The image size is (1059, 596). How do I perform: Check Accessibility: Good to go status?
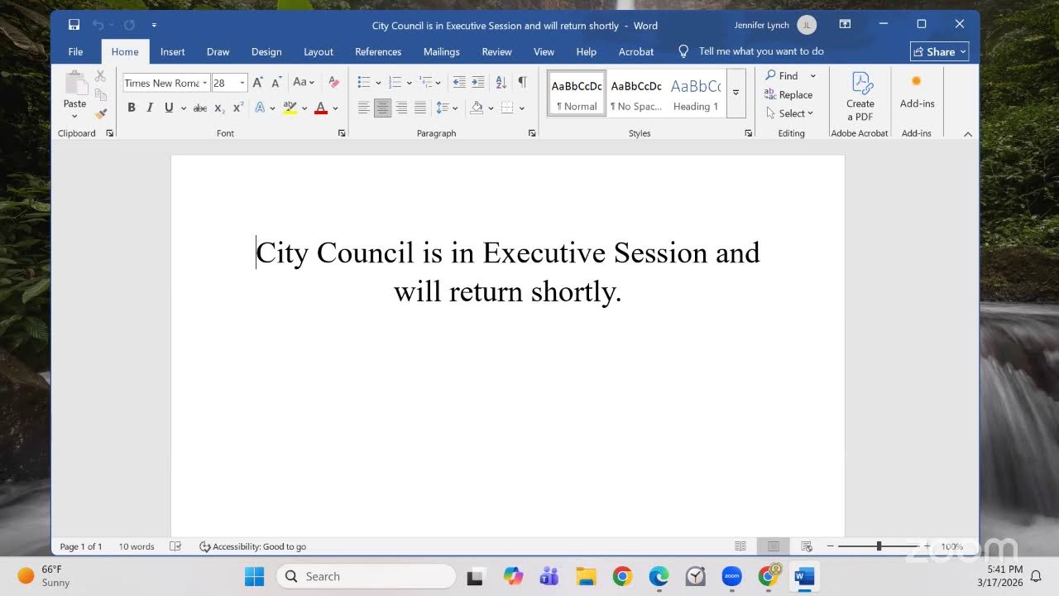point(253,546)
